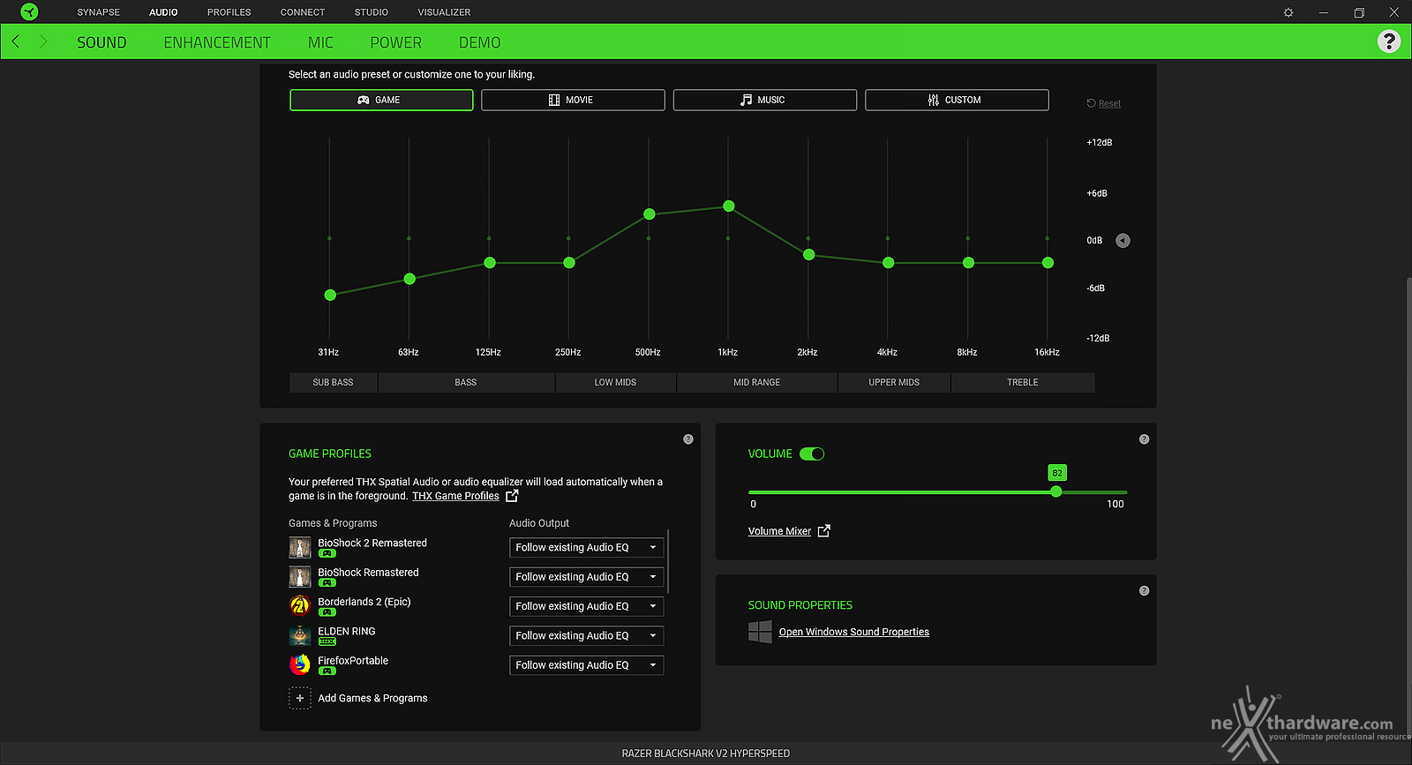This screenshot has height=765, width=1412.
Task: Open the VISUALIZER top menu
Action: pyautogui.click(x=444, y=12)
